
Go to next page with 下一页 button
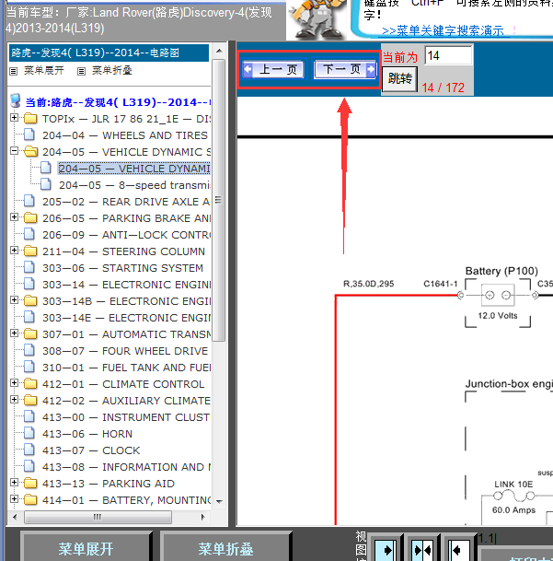click(345, 69)
